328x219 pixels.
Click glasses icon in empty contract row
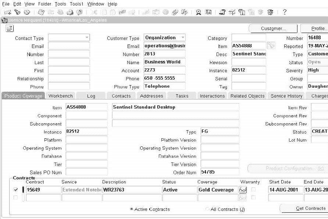pos(243,198)
